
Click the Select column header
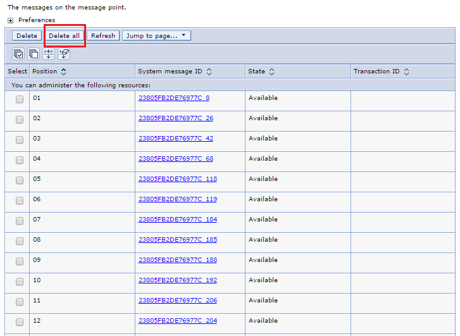coord(17,72)
